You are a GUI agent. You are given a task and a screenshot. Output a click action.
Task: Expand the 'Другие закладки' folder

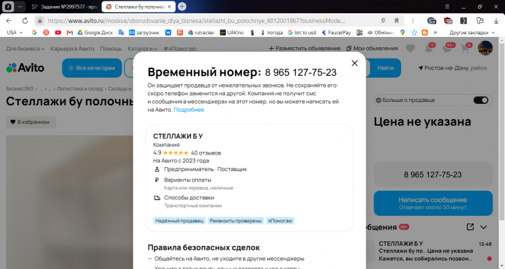pyautogui.click(x=472, y=32)
